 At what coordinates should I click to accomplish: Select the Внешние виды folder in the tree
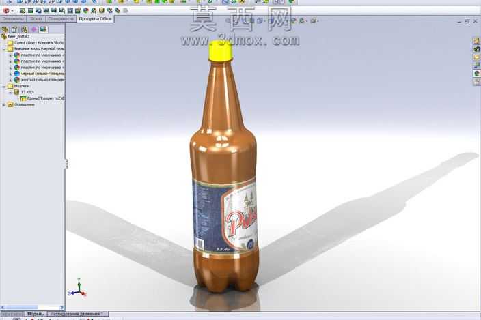tap(36, 49)
